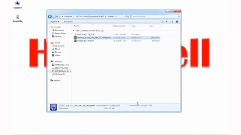This screenshot has width=241, height=135.
Task: Open Explorer help
Action: 177,22
